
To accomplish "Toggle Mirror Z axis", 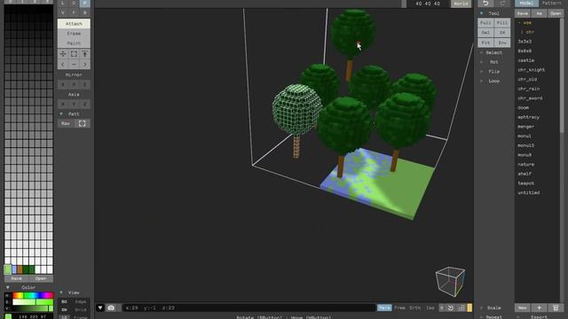I will click(x=85, y=84).
